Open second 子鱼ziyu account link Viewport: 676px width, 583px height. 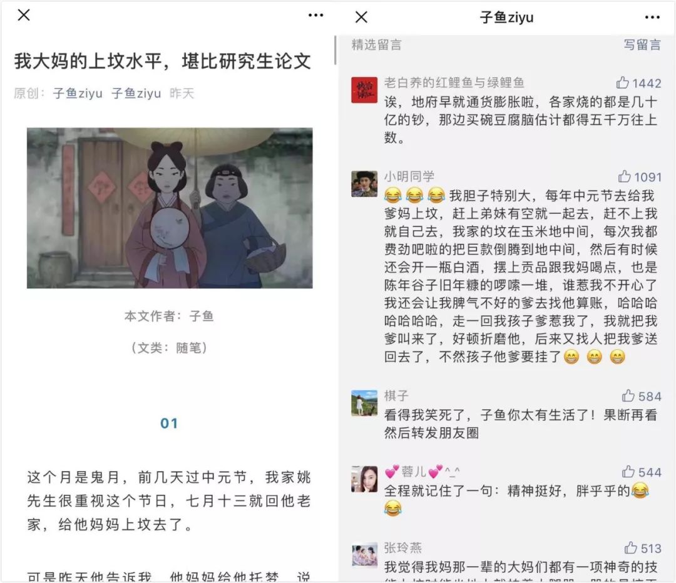136,93
